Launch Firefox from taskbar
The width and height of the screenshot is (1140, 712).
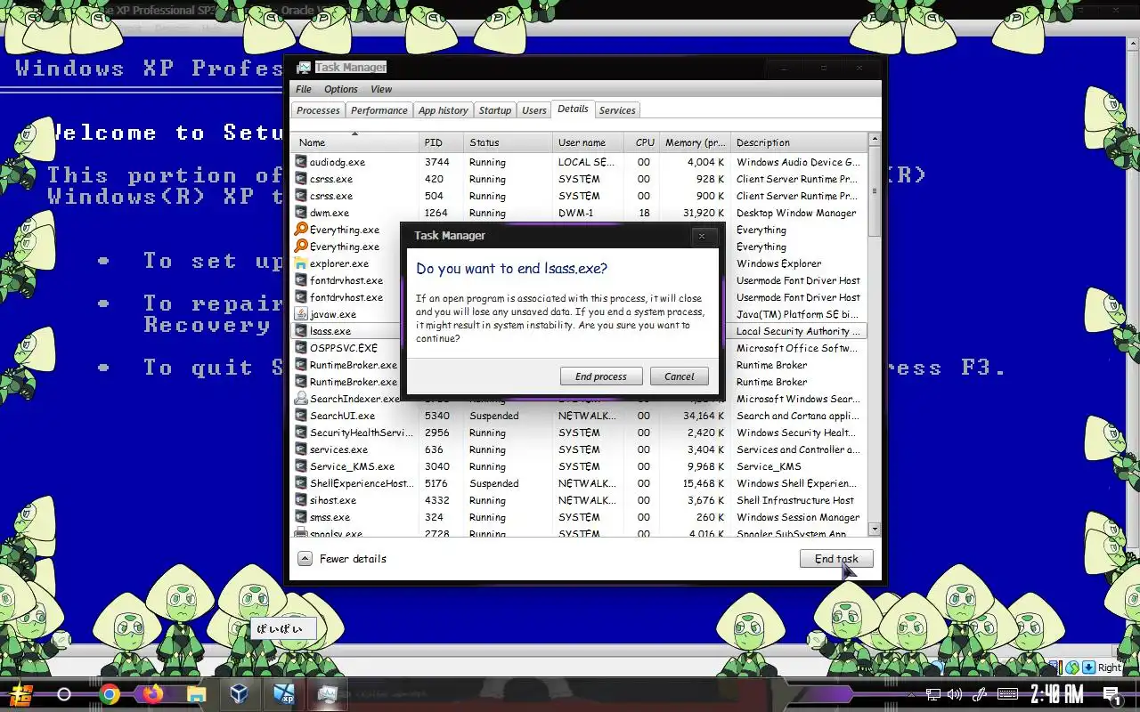coord(153,694)
